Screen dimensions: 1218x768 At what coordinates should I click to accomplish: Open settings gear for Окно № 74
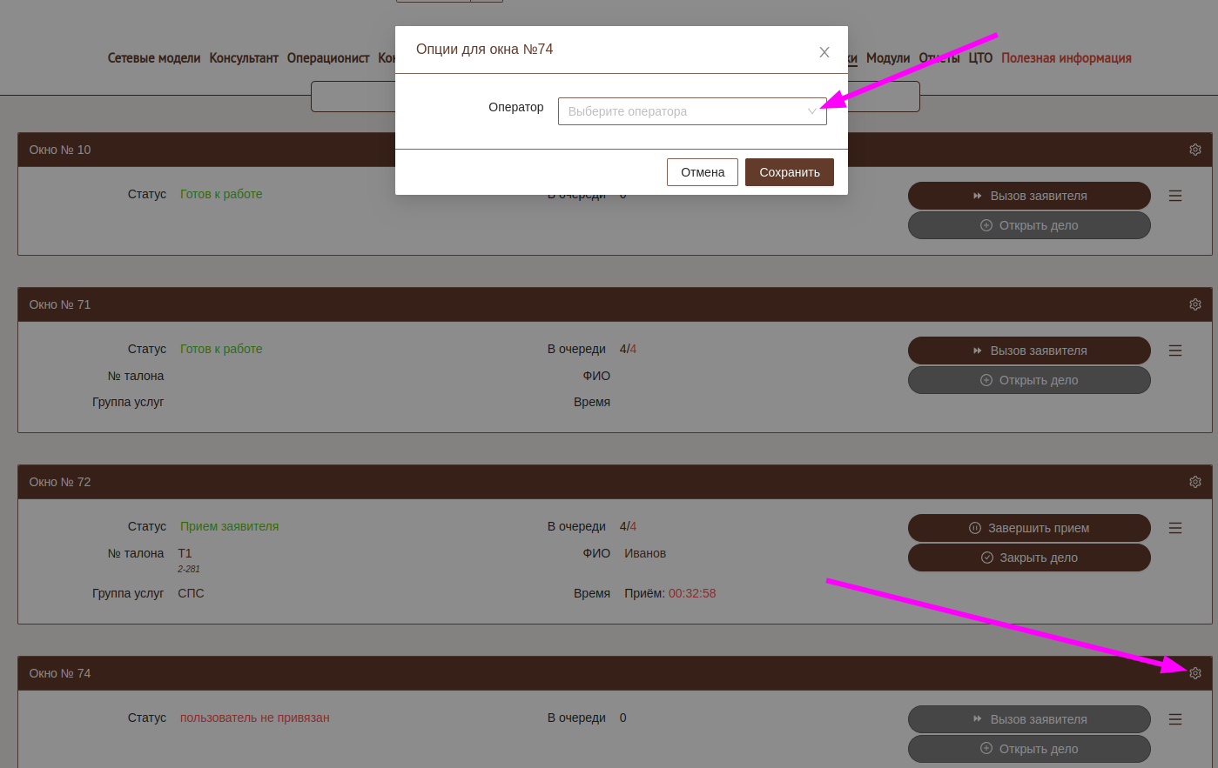tap(1194, 673)
